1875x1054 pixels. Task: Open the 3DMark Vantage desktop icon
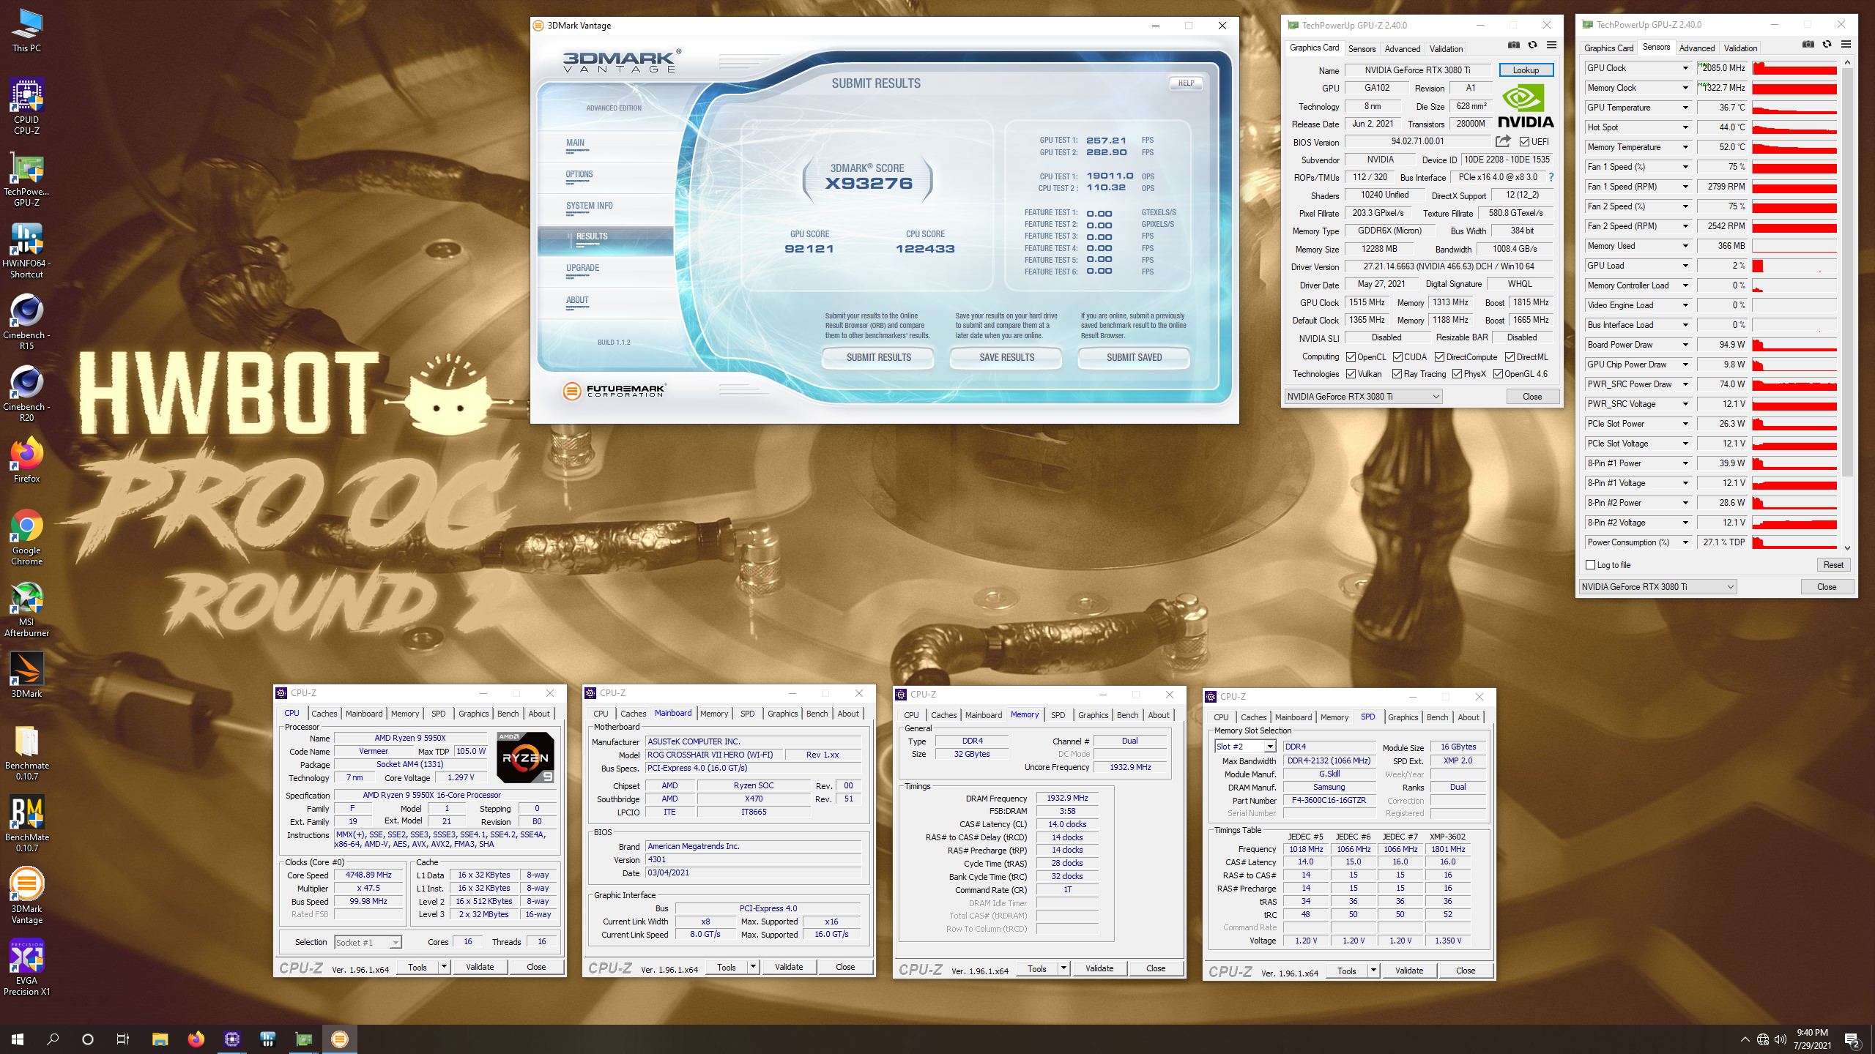coord(26,895)
